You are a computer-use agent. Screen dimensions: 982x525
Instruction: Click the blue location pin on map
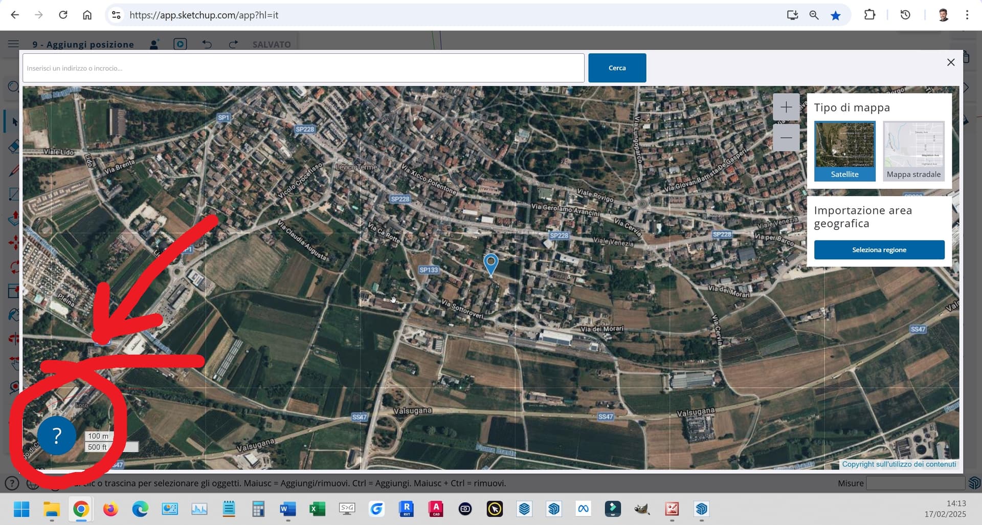(x=490, y=265)
